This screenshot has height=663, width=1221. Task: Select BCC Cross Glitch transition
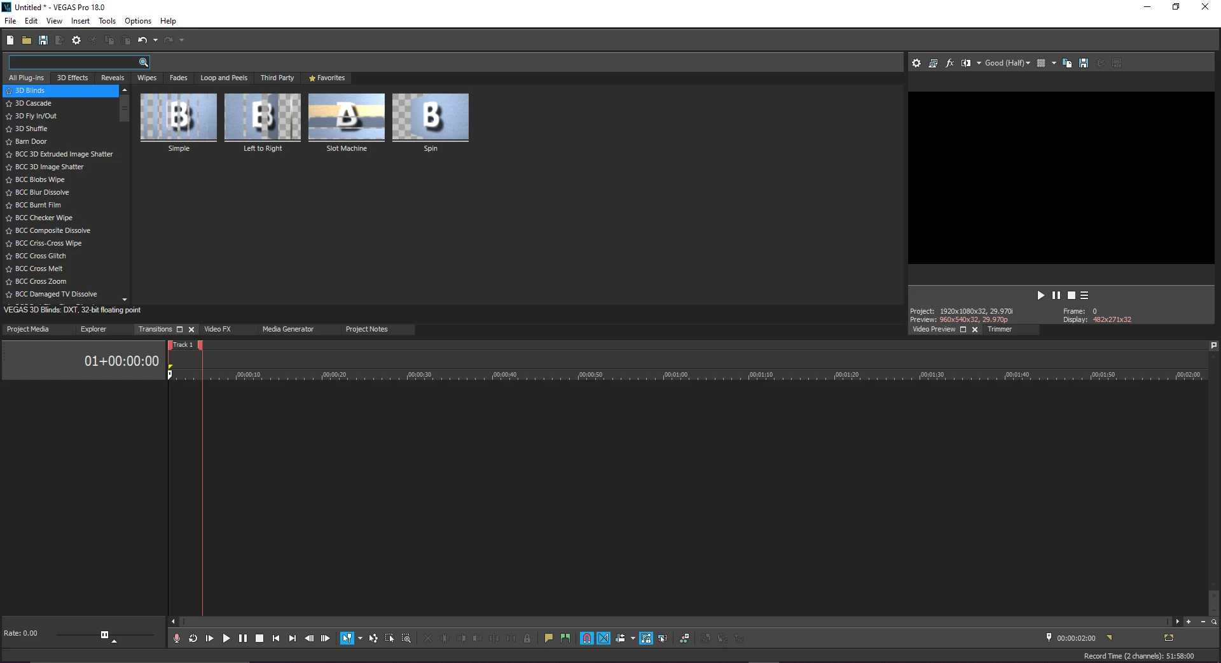coord(41,256)
